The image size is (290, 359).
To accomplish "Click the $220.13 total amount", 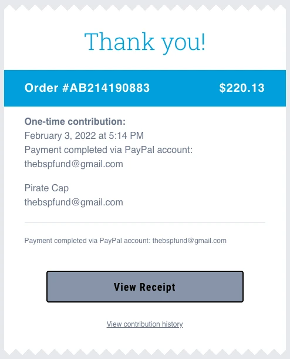I will pos(242,88).
